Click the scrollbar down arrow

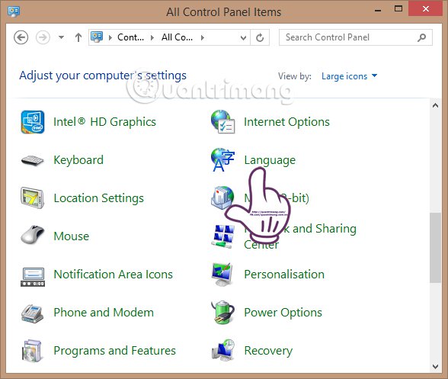[436, 366]
